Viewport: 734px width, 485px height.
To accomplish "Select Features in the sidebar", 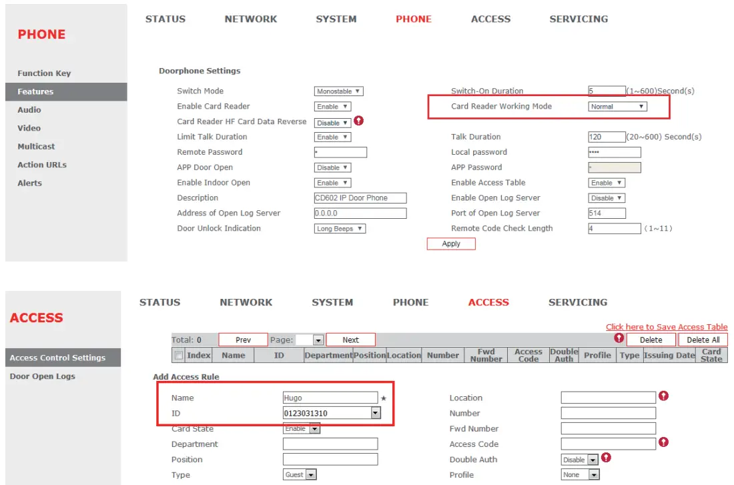I will point(66,92).
